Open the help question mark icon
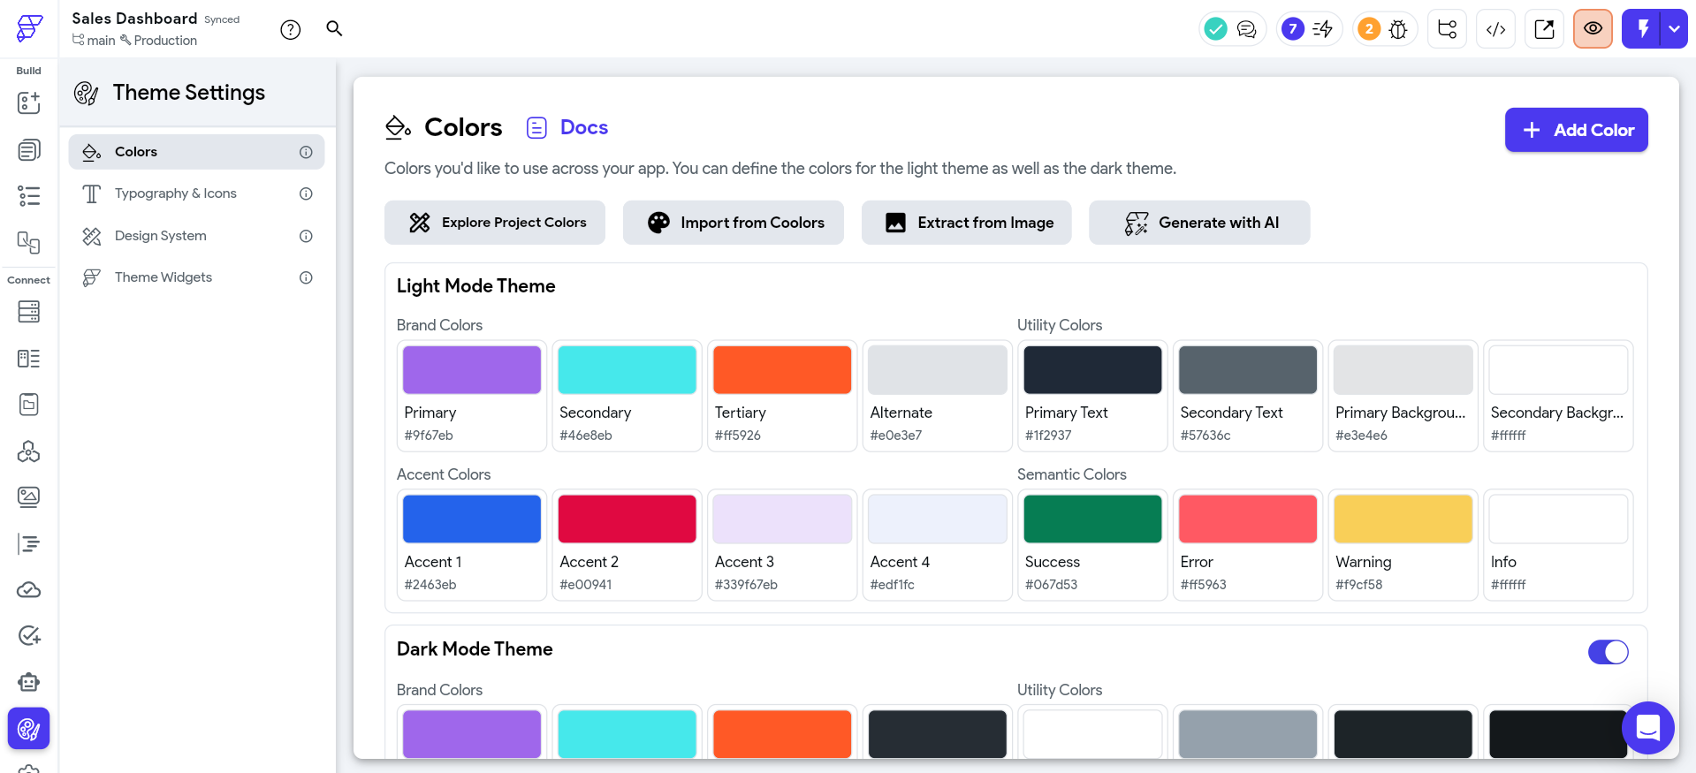The height and width of the screenshot is (773, 1696). pyautogui.click(x=291, y=30)
